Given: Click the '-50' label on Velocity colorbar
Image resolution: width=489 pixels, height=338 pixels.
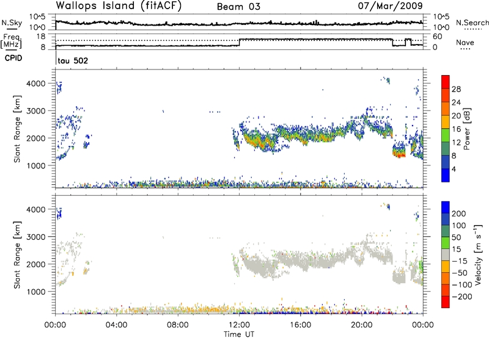Looking at the screenshot, I should (460, 273).
